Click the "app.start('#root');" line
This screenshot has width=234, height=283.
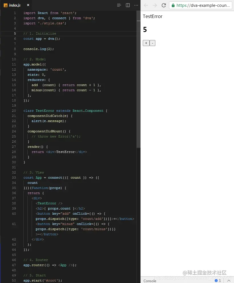[43, 280]
